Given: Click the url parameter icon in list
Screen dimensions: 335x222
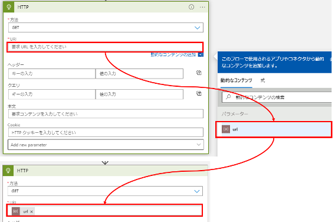Looking at the screenshot, I should 226,129.
